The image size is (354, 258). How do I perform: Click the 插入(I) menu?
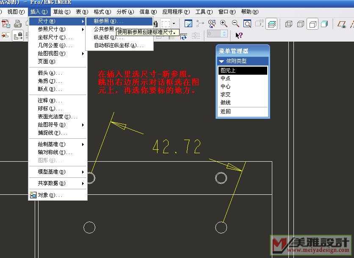coord(39,12)
